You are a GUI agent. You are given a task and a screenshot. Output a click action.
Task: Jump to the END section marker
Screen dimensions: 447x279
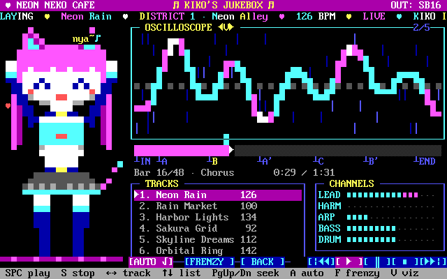[x=425, y=161]
